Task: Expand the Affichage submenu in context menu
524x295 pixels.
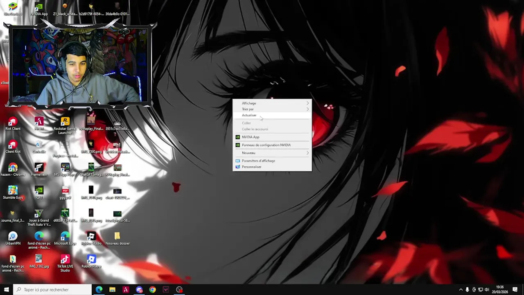Action: tap(272, 103)
